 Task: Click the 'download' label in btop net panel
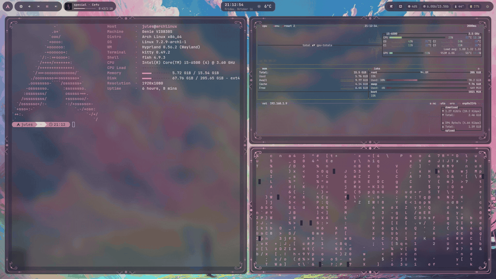click(451, 107)
